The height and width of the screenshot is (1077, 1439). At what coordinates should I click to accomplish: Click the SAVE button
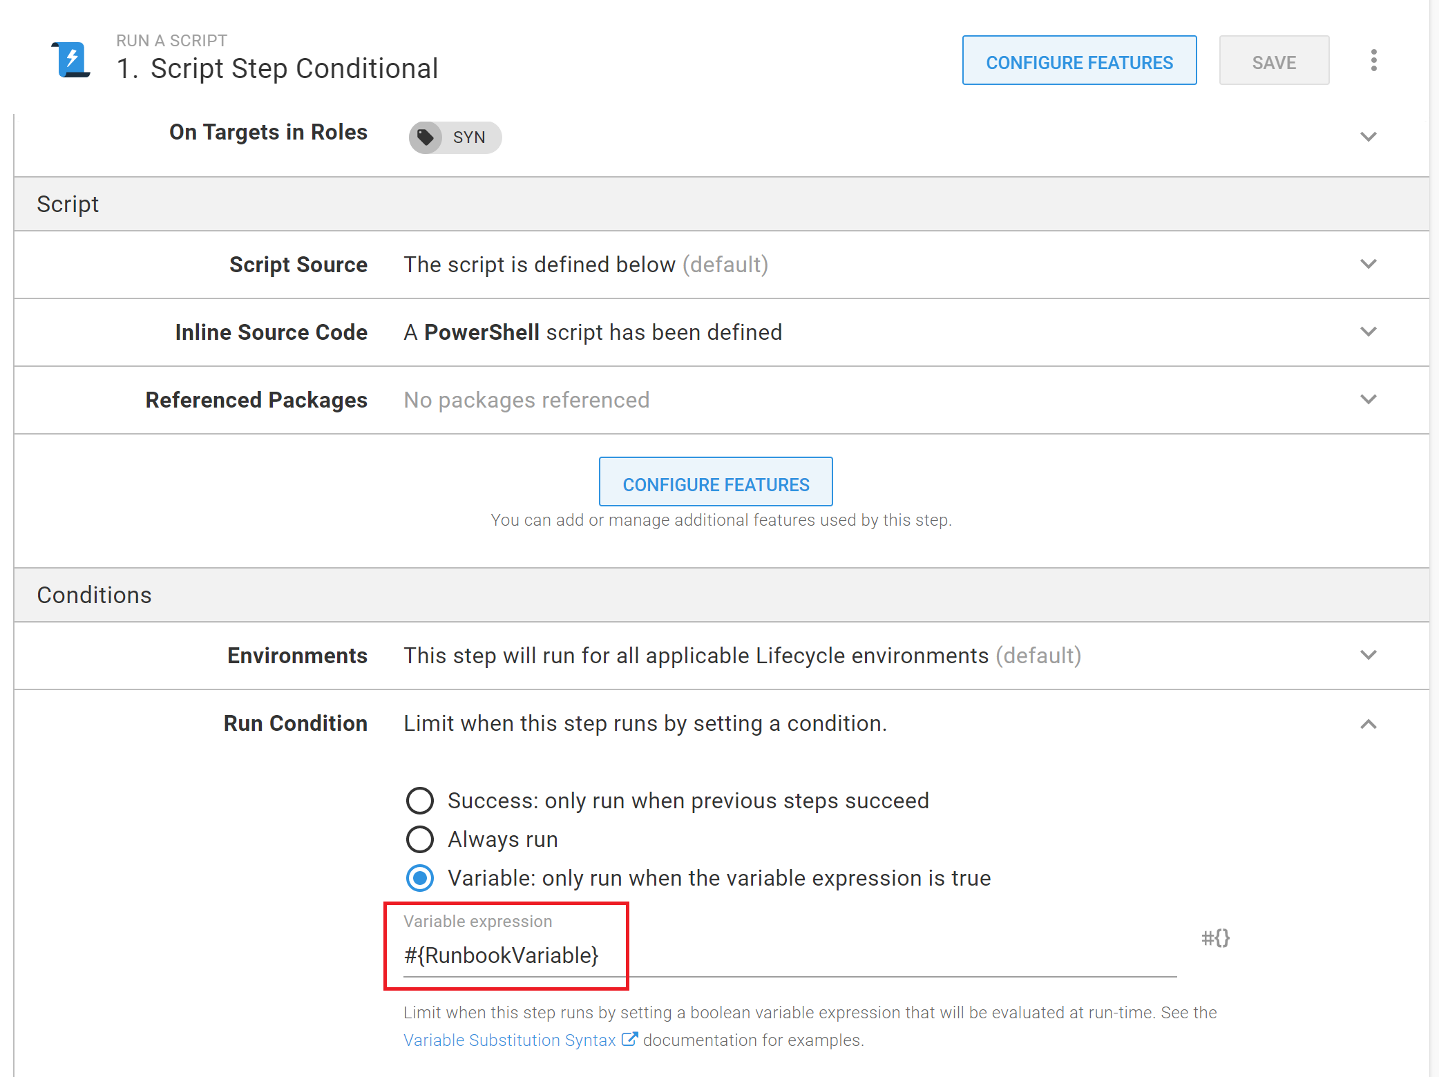(x=1274, y=61)
